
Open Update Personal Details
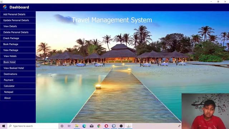tap(18, 20)
